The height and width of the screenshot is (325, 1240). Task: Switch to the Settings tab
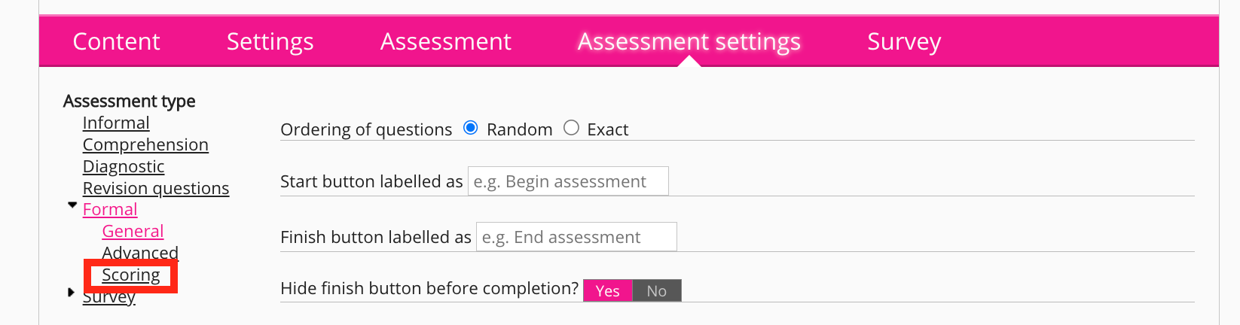point(270,41)
